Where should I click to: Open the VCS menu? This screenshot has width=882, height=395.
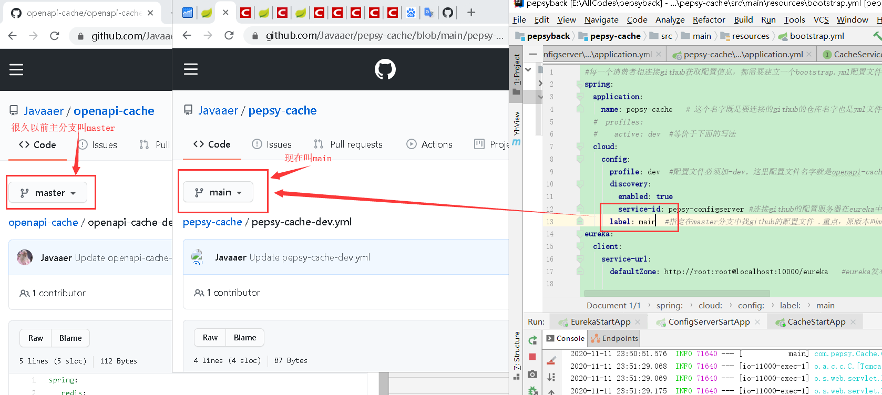tap(821, 20)
